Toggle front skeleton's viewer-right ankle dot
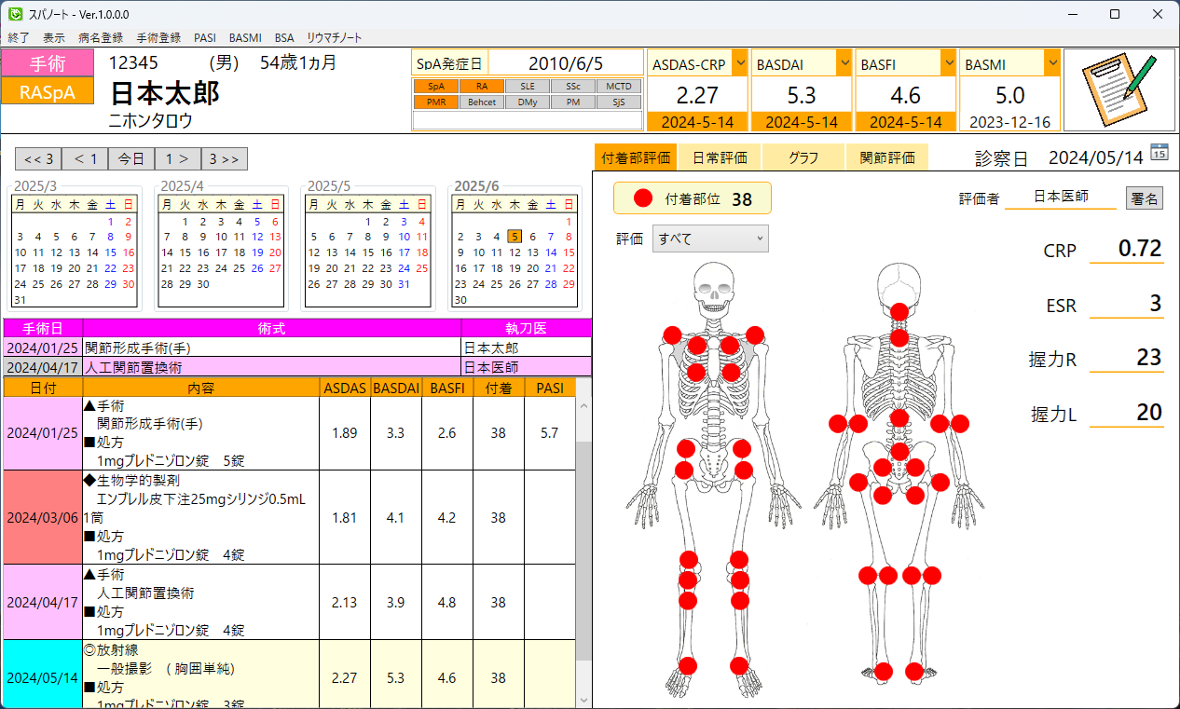 coord(739,665)
